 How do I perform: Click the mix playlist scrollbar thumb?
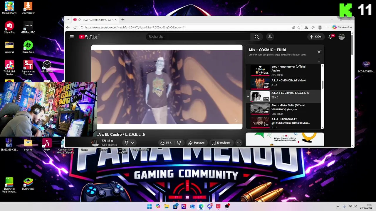point(323,85)
